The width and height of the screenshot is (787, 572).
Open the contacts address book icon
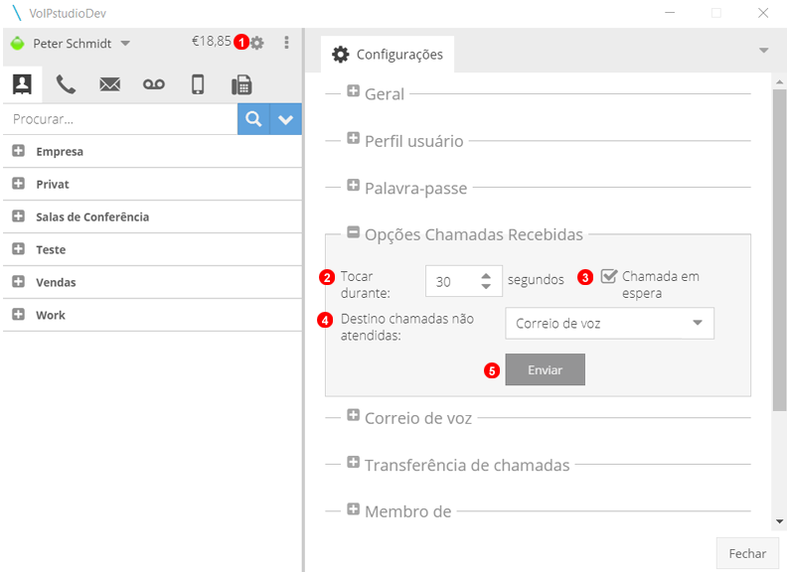pos(22,84)
